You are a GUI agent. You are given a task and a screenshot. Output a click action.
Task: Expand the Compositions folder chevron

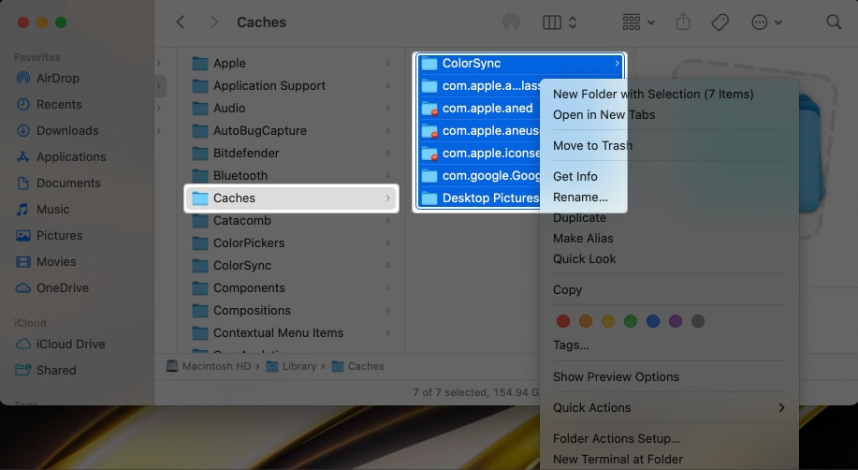click(x=387, y=310)
